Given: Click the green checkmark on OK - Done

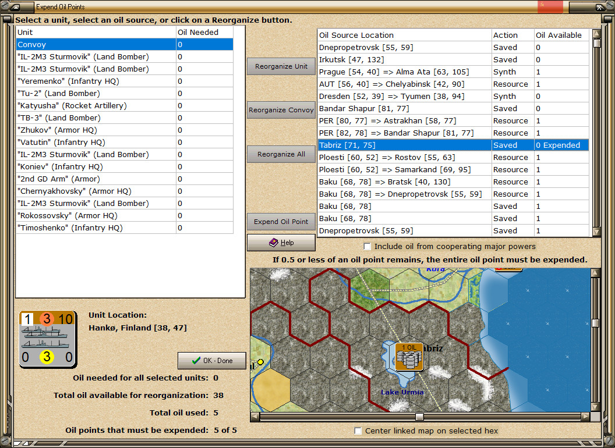Looking at the screenshot, I should (x=196, y=361).
